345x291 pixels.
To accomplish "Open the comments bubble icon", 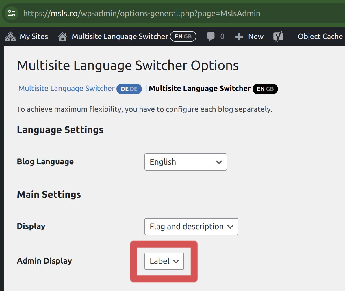I will pyautogui.click(x=211, y=36).
